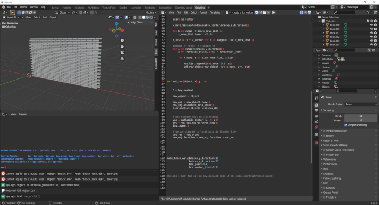Switch orthographic/perspective grid gizmo
This screenshot has height=205, width=379.
point(122,58)
